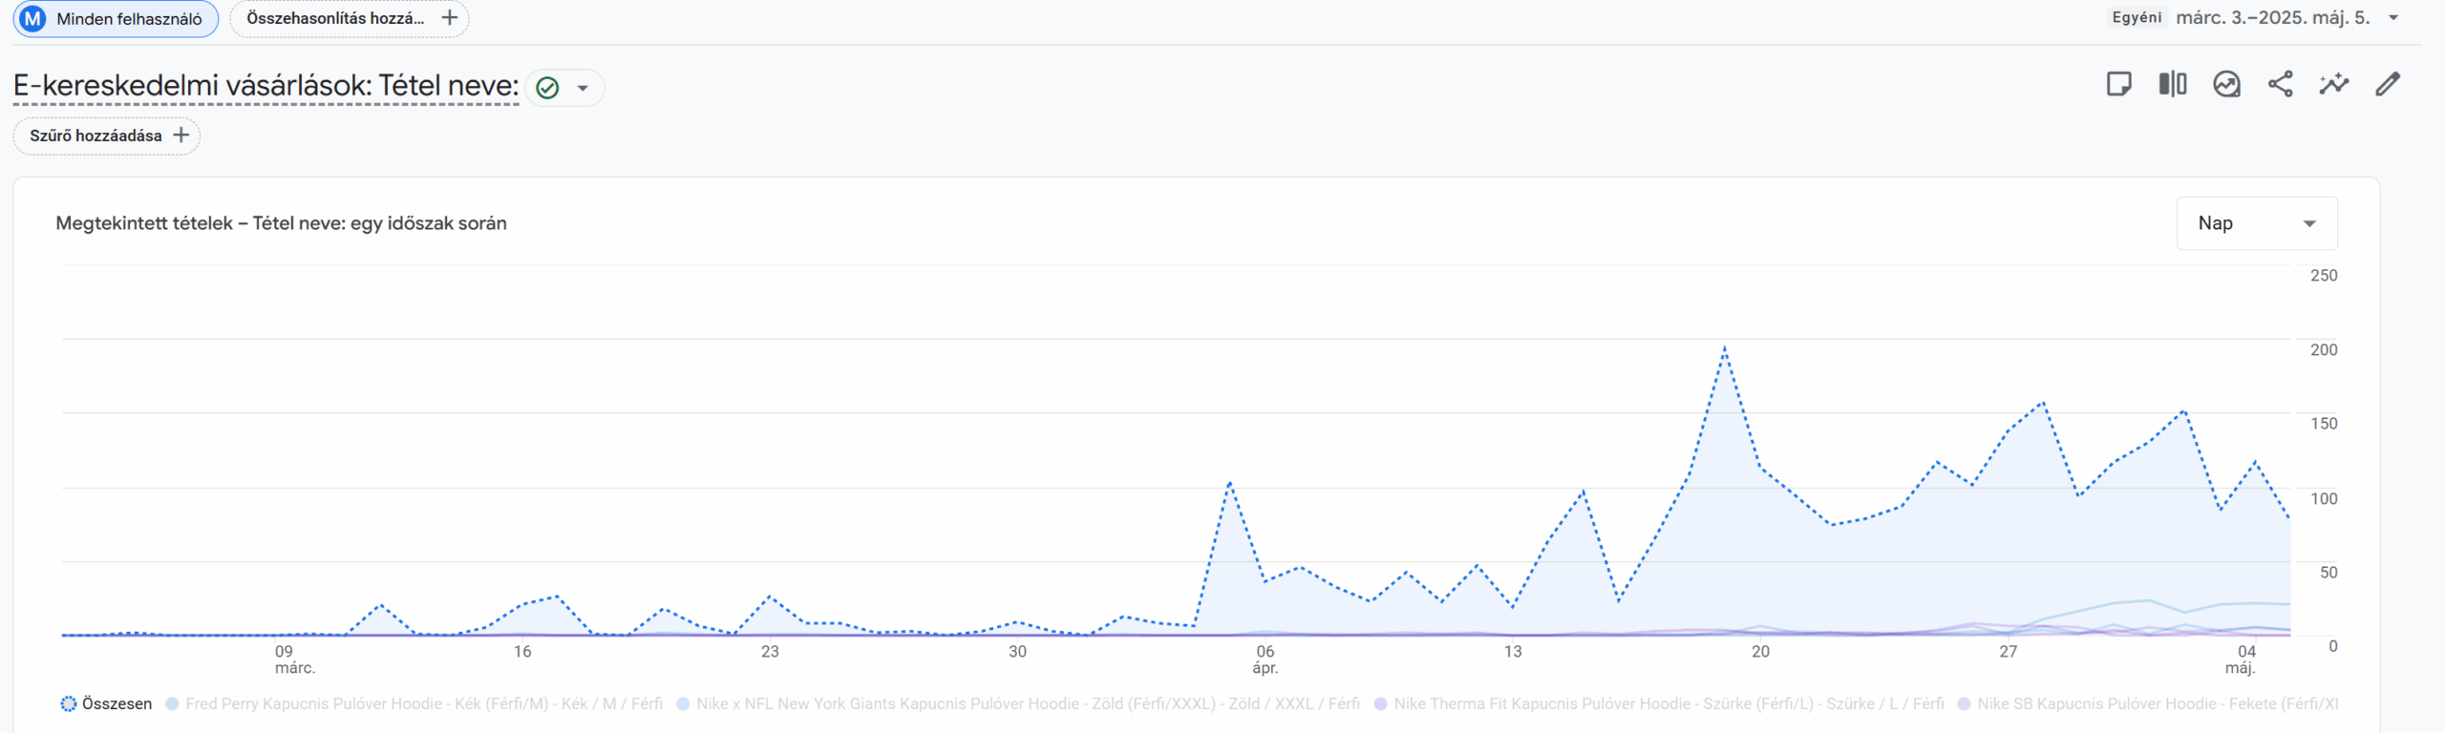Click the E-kereskedelmi vásárlások report title
This screenshot has width=2445, height=733.
(x=266, y=86)
